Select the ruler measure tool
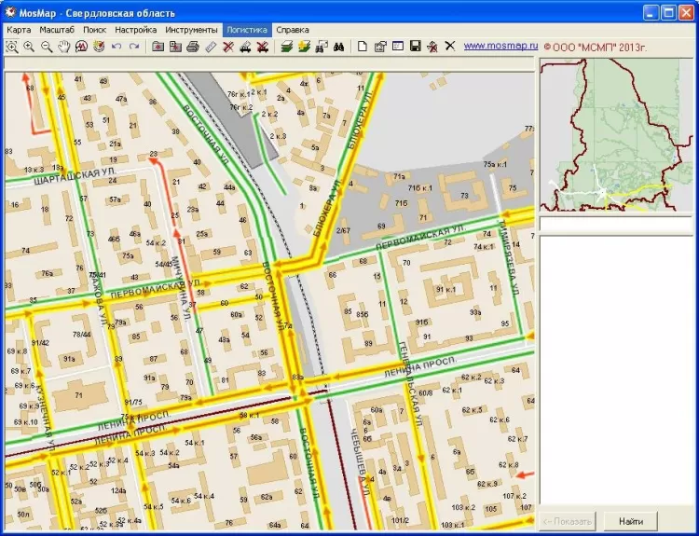This screenshot has height=536, width=699. coord(211,47)
